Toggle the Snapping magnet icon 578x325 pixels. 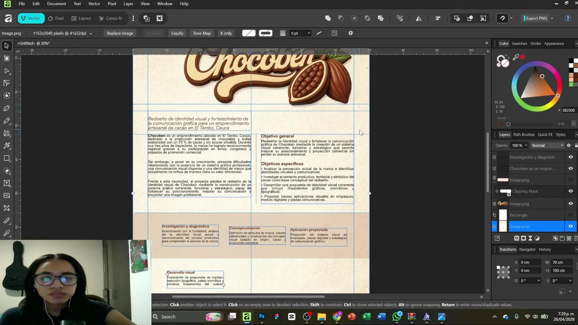pos(502,19)
